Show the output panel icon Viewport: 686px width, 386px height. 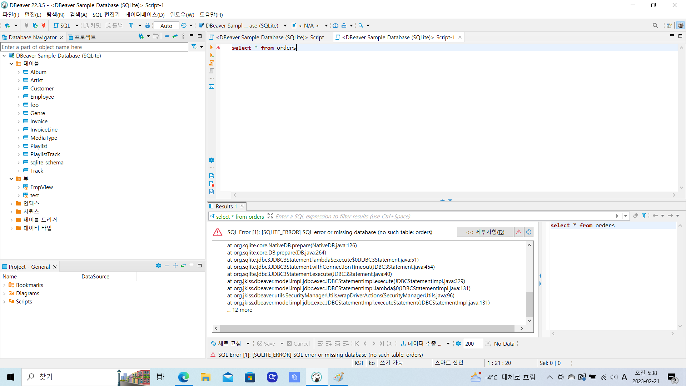[212, 176]
